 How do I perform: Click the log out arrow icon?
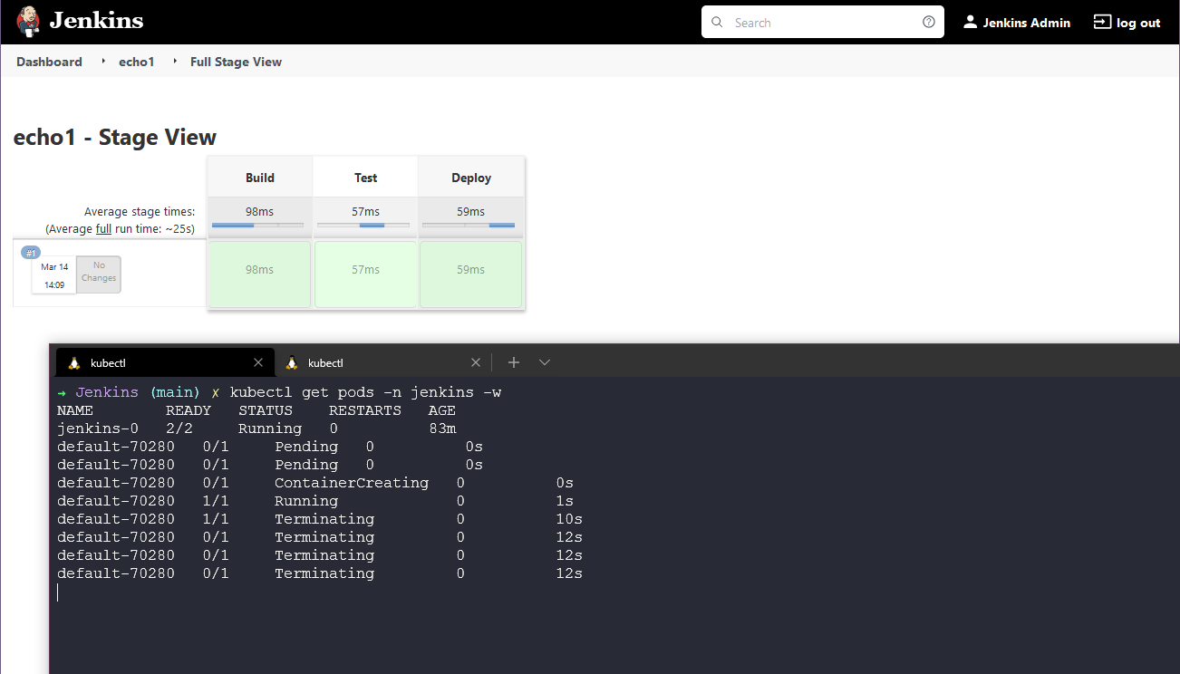tap(1102, 22)
